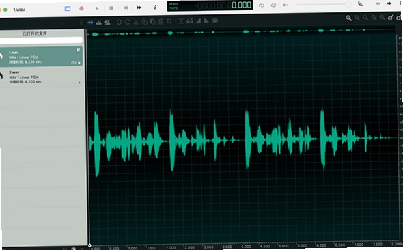This screenshot has height=250, width=403.
Task: Skip forward with the fast-forward button
Action: point(139,8)
